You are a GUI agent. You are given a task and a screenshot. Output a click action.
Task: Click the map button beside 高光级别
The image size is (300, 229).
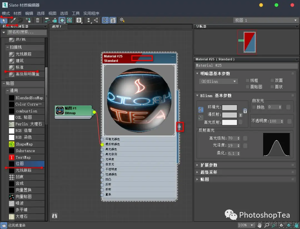(245, 138)
